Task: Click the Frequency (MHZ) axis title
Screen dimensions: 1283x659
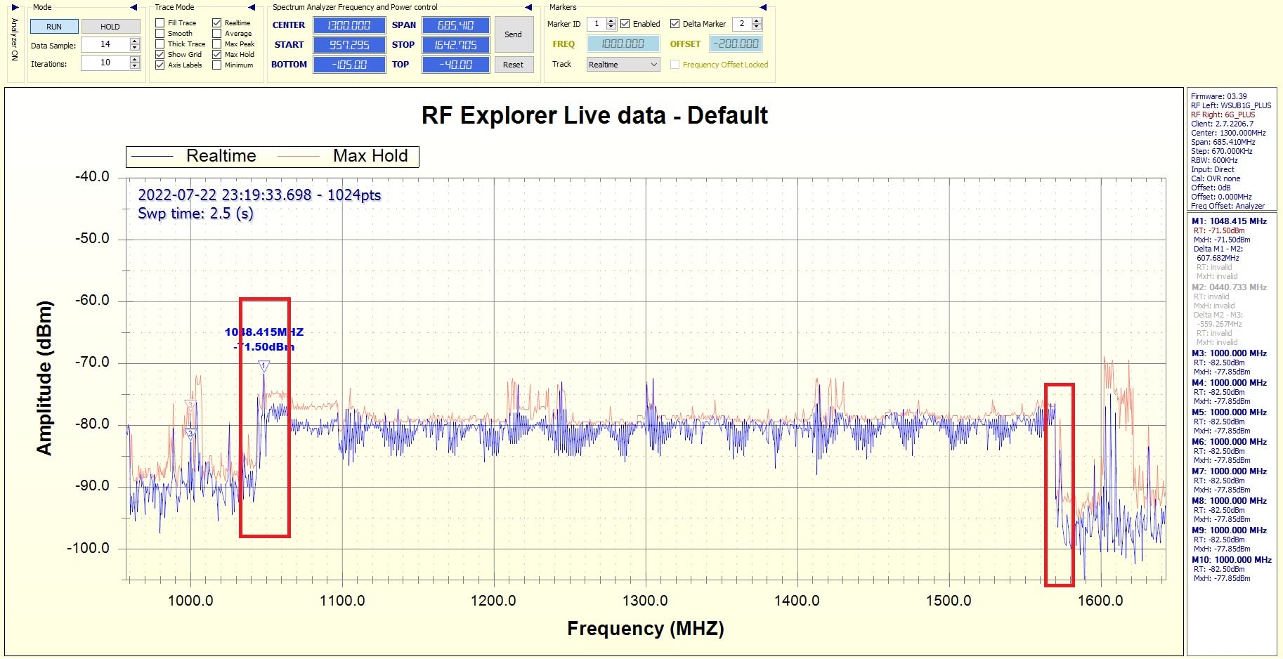Action: [646, 629]
